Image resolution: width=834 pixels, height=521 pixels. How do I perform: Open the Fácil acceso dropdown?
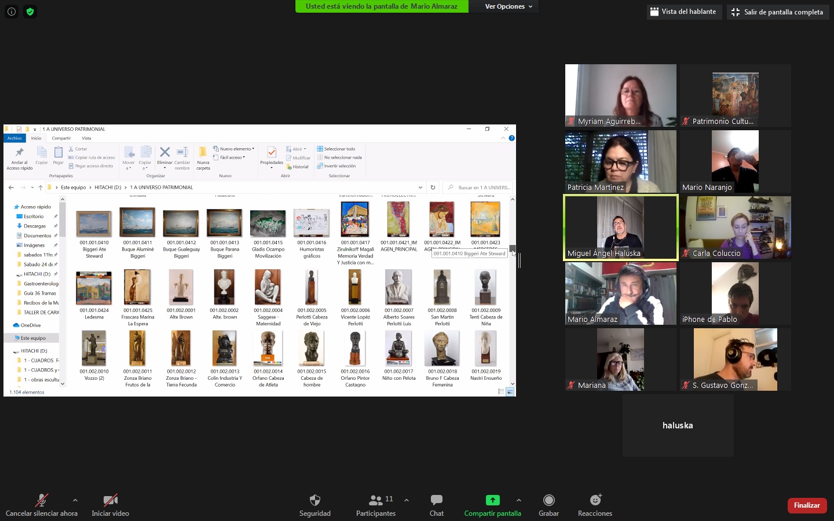[x=229, y=157]
